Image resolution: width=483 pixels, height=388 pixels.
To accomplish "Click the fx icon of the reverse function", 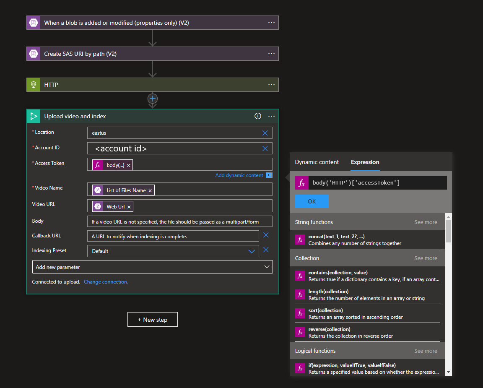I will [x=300, y=332].
